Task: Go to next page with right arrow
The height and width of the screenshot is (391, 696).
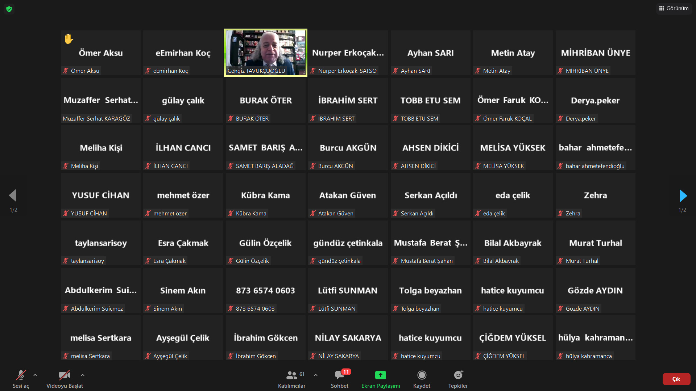Action: point(683,196)
